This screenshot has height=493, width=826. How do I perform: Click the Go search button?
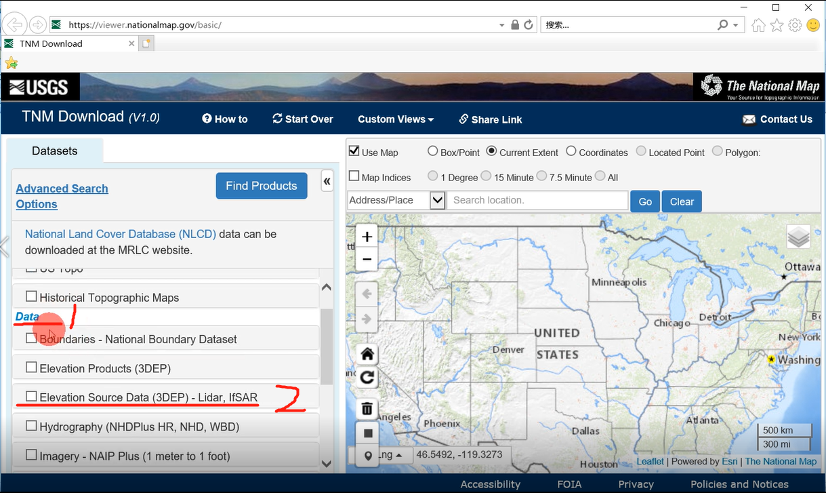click(645, 201)
